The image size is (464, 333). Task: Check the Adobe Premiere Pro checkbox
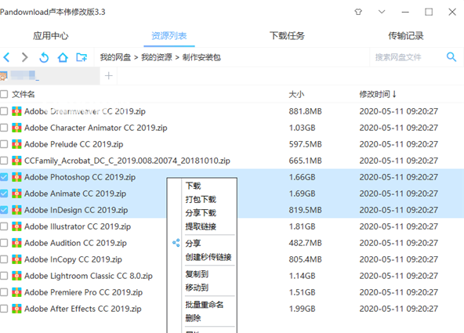4,292
